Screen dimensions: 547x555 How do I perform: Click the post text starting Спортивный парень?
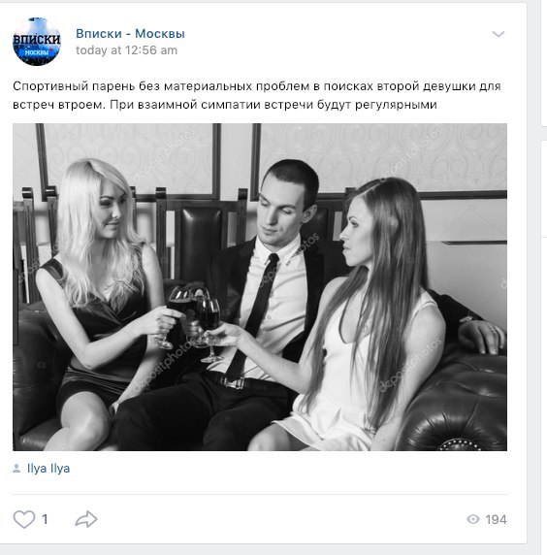click(x=256, y=95)
